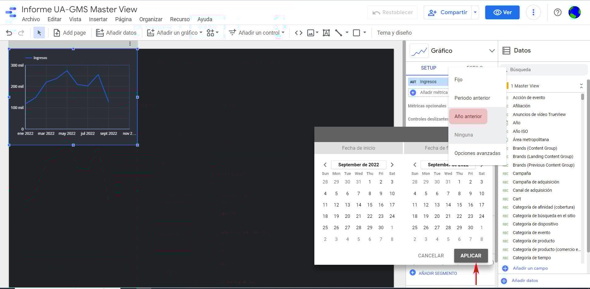Viewport: 590px width, 289px height.
Task: Redo the last action
Action: [x=21, y=33]
